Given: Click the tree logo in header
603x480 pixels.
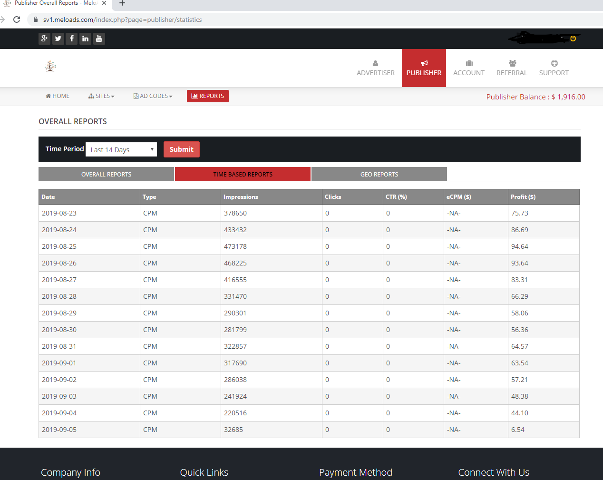Looking at the screenshot, I should 50,66.
